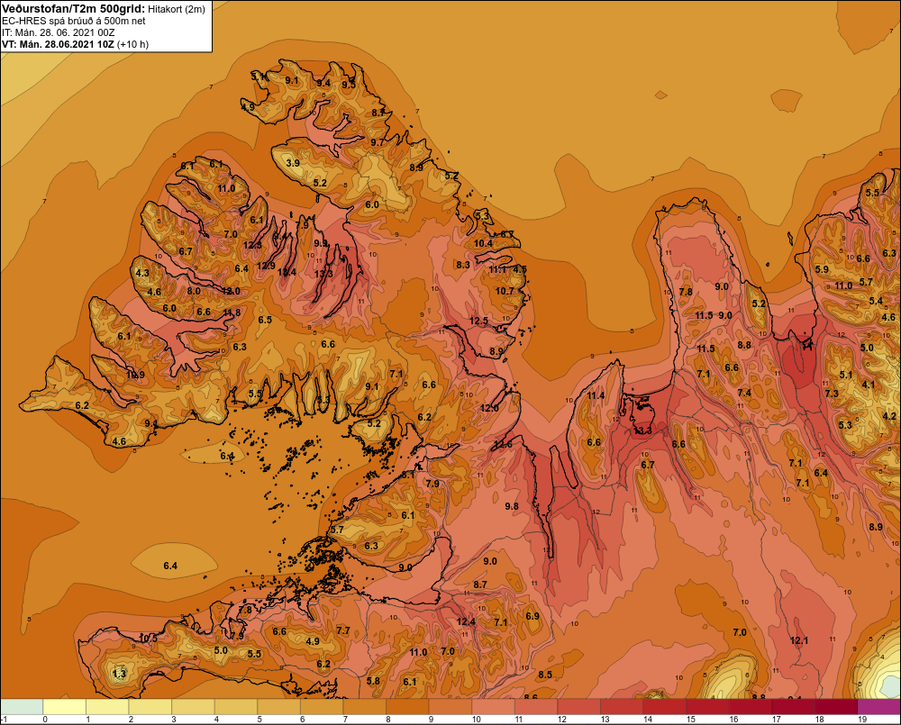Screen dimensions: 901x725
Task: Click the 9.7 temperature label
Action: (x=377, y=142)
